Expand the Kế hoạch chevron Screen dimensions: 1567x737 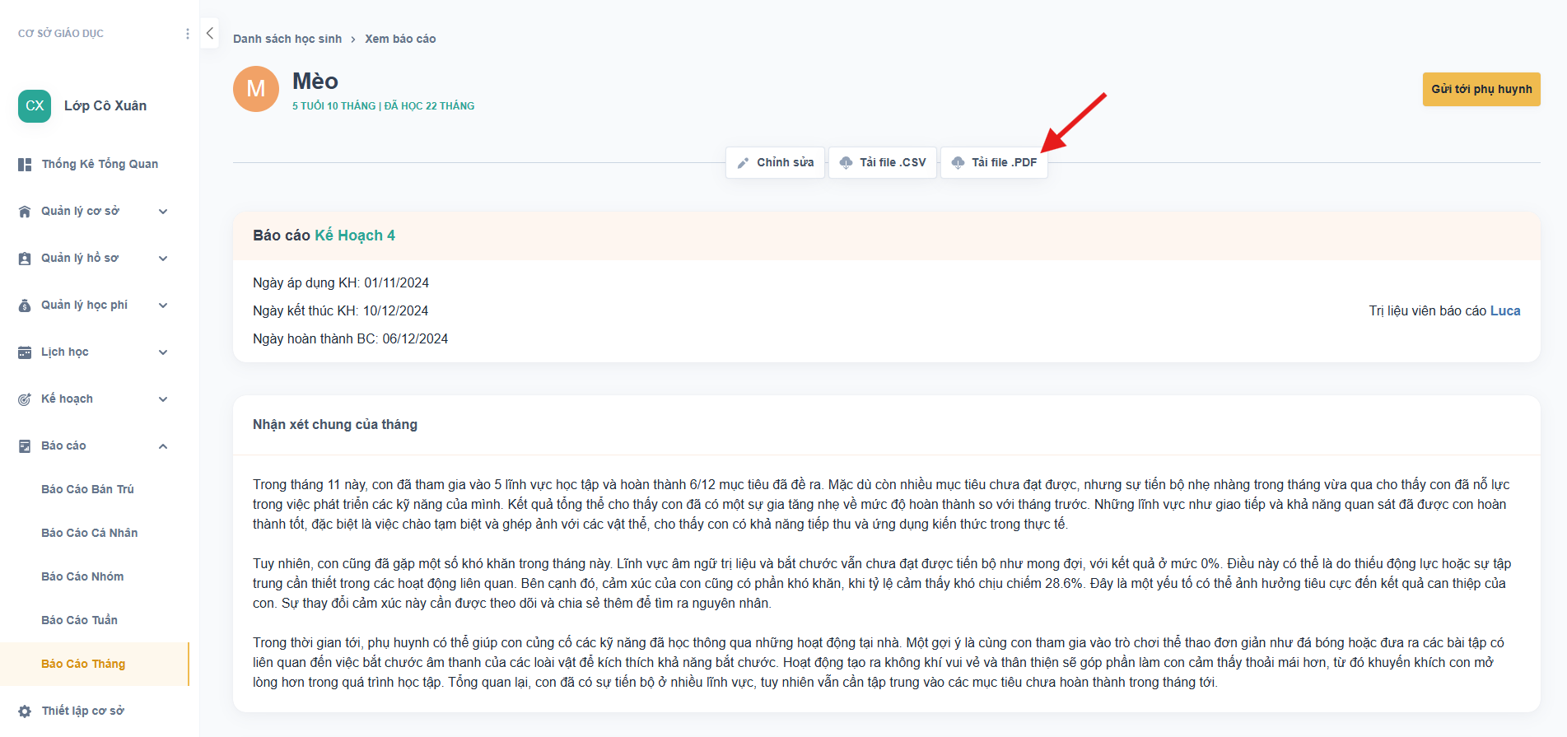pos(163,399)
